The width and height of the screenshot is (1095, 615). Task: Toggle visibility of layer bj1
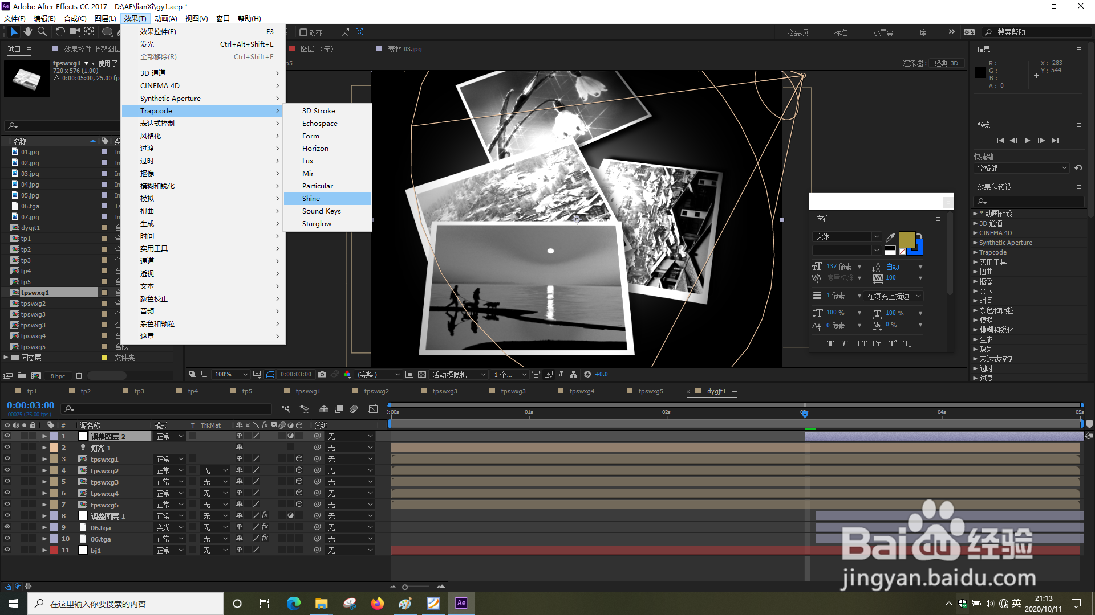[7, 550]
